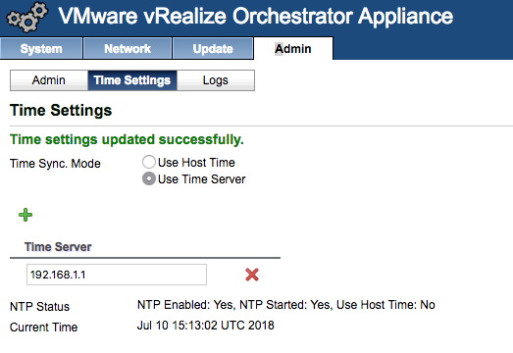Click the Time Sync. Mode label
This screenshot has height=353, width=513.
(55, 163)
